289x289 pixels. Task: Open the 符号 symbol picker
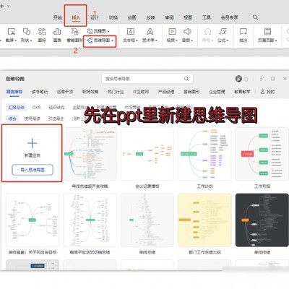(x=207, y=35)
